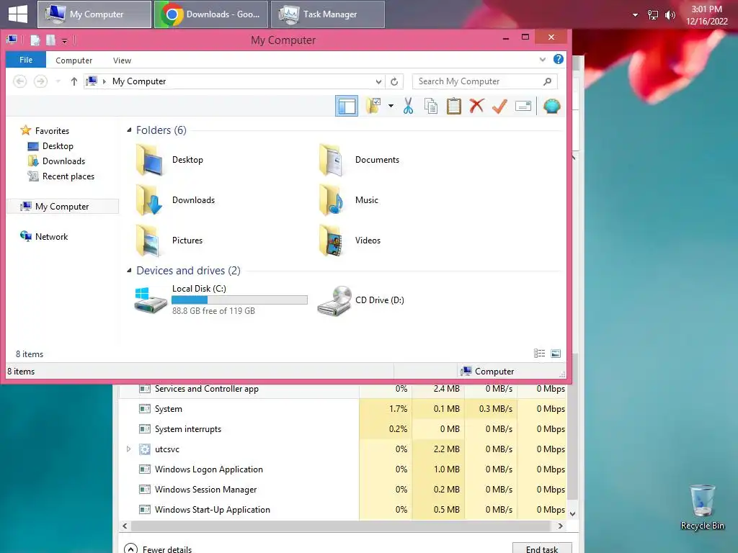Image resolution: width=738 pixels, height=553 pixels.
Task: Select Favorites in the navigation pane
Action: point(45,131)
